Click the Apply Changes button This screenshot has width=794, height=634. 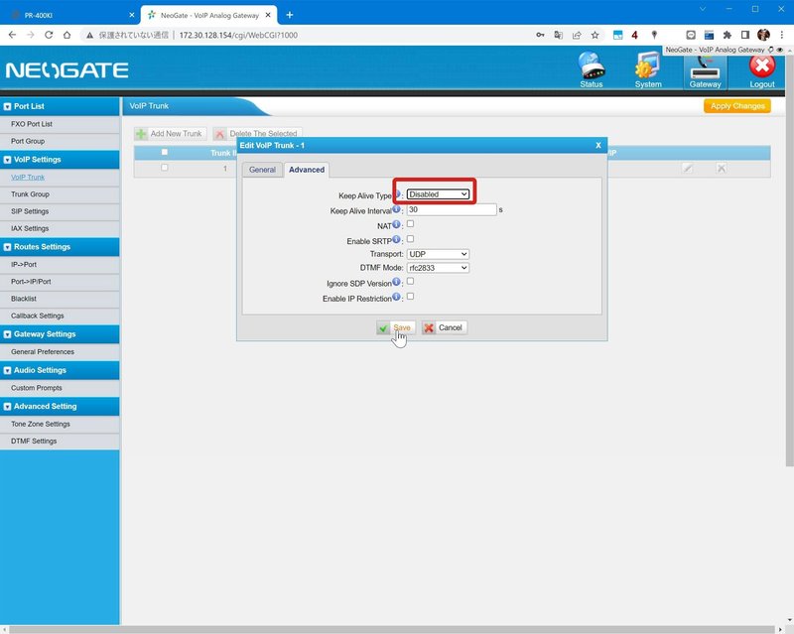(x=737, y=106)
